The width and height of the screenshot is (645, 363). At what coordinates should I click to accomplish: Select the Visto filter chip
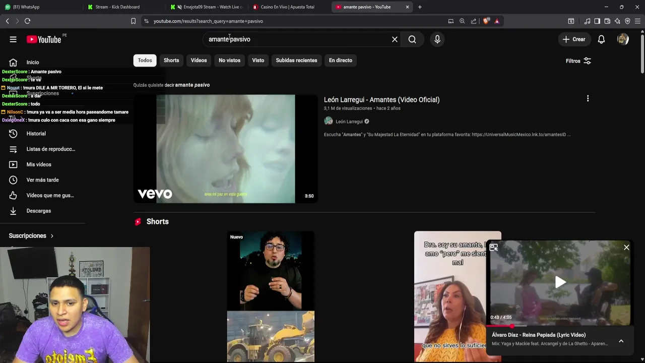(258, 60)
